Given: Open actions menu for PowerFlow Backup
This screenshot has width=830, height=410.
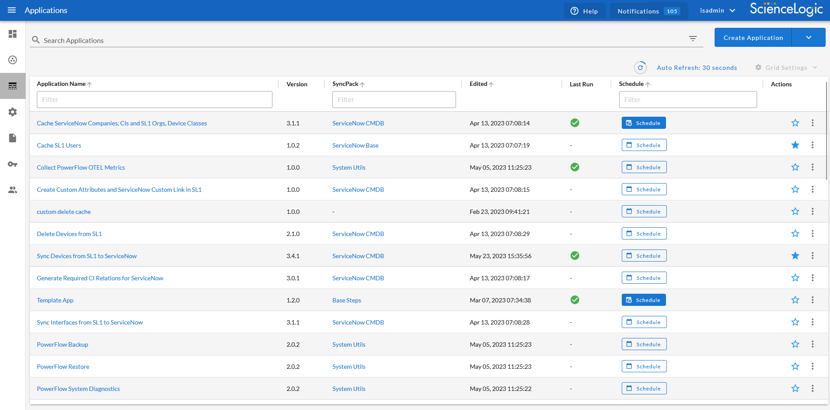Looking at the screenshot, I should tap(812, 344).
